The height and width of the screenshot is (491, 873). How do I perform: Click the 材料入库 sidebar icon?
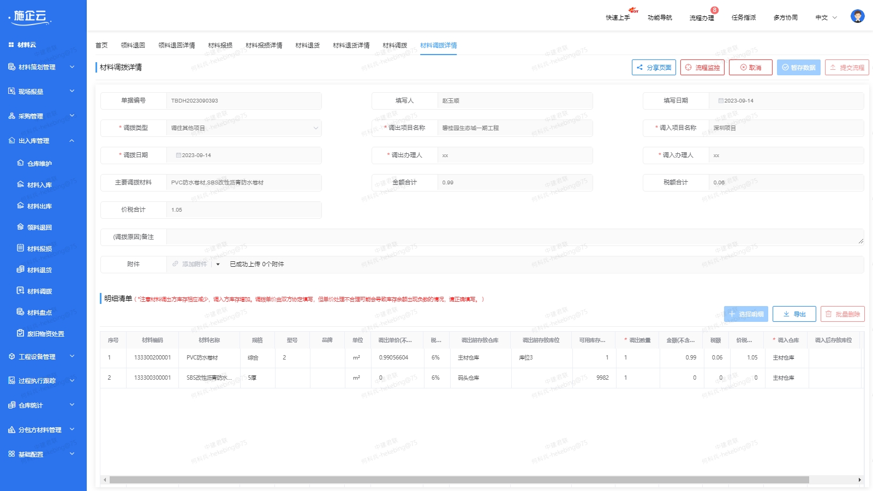tap(21, 184)
